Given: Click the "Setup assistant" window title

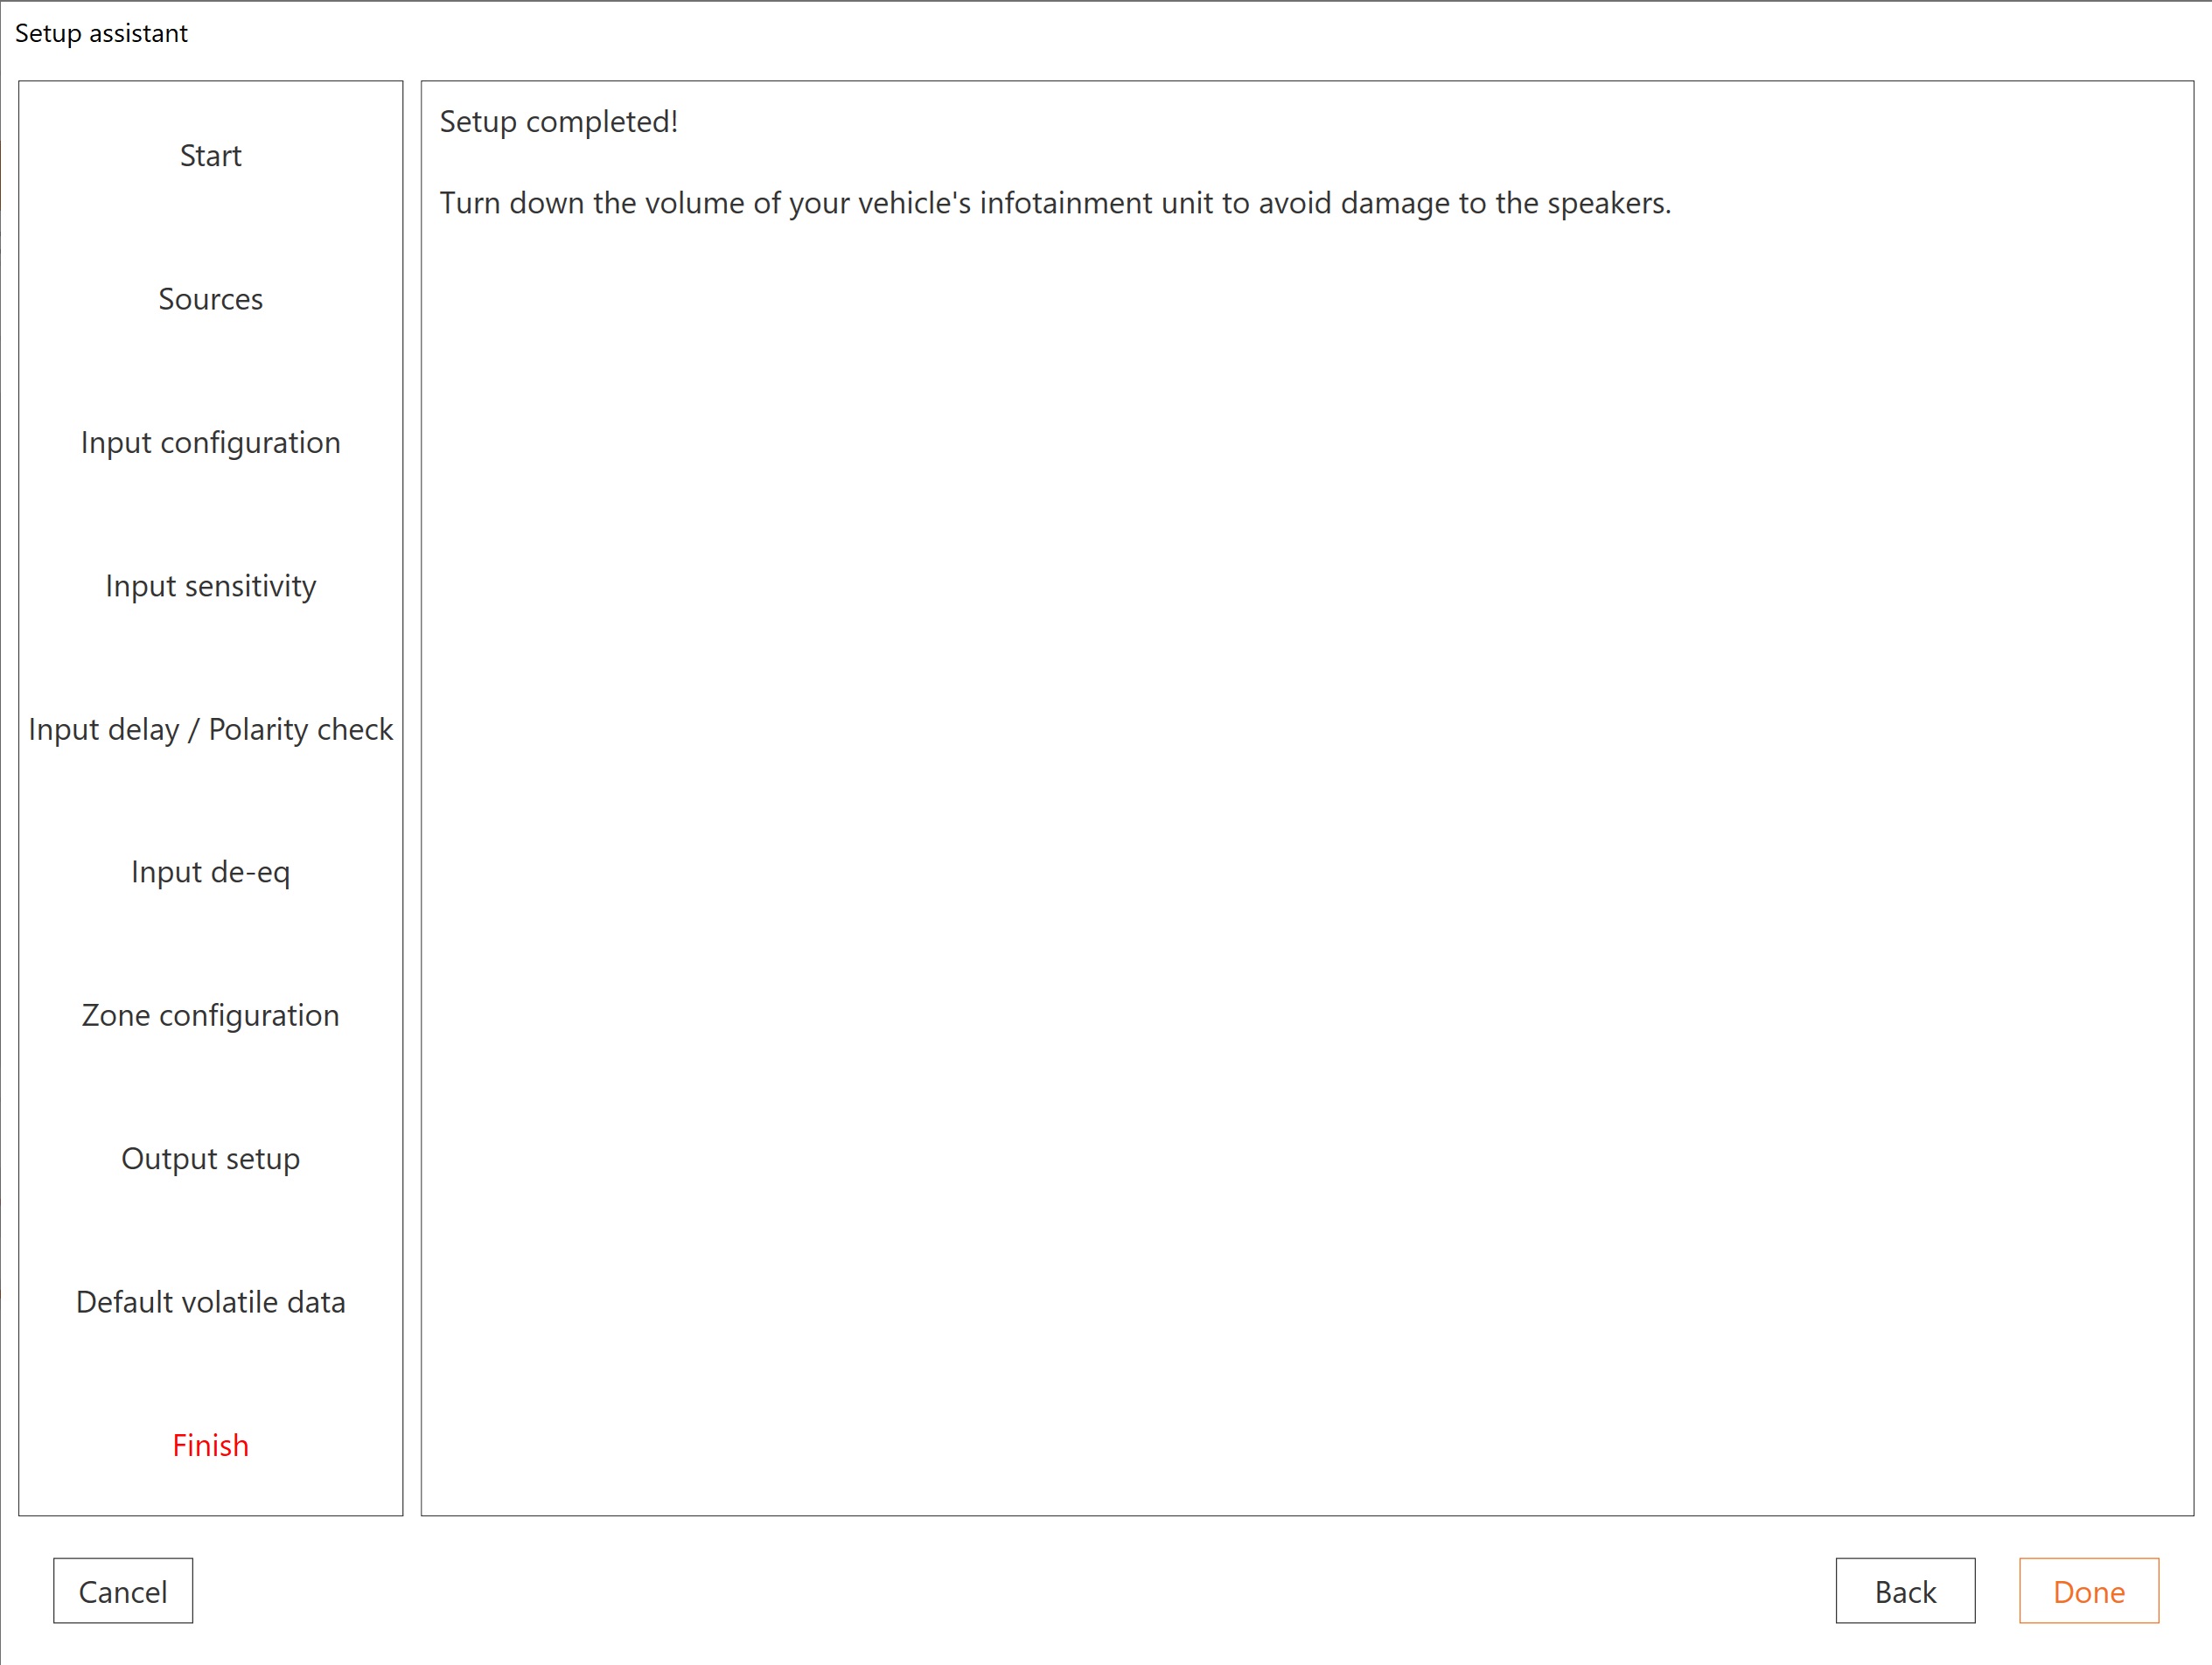Looking at the screenshot, I should click(101, 33).
